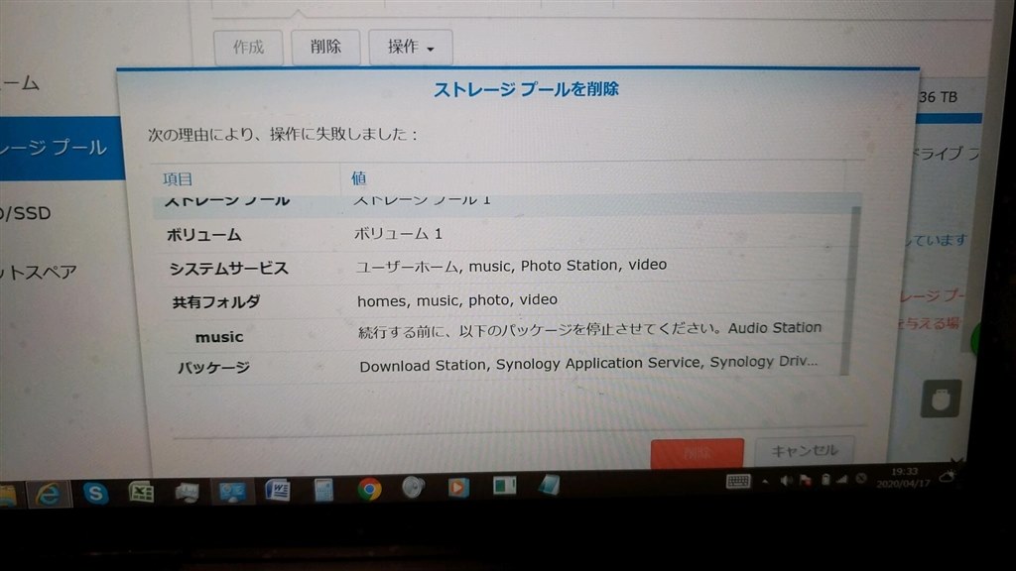Select the ボリューム sidebar item ending in ーム

tap(20, 83)
